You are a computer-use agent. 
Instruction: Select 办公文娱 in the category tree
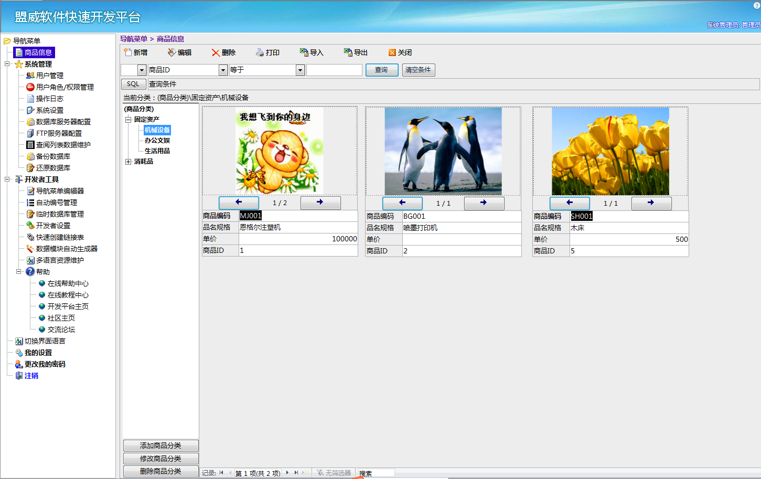click(157, 141)
